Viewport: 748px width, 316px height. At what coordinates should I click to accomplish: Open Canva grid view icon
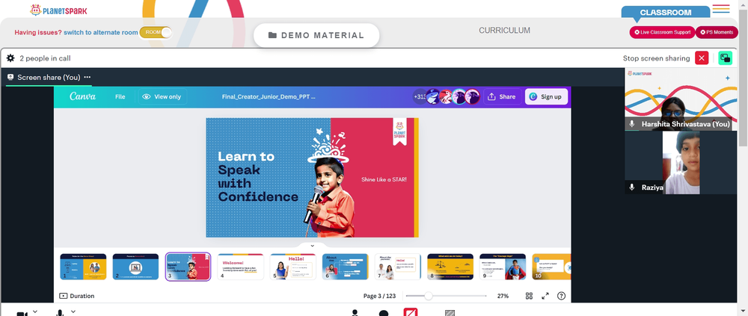(x=529, y=296)
